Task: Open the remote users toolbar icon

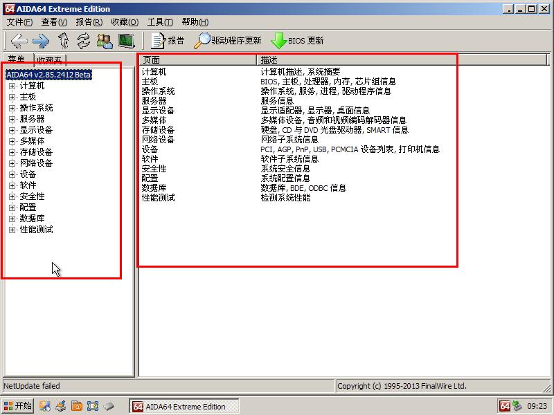Action: coord(105,41)
